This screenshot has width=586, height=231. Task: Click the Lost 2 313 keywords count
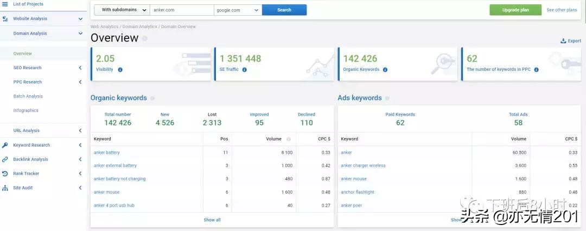(212, 123)
